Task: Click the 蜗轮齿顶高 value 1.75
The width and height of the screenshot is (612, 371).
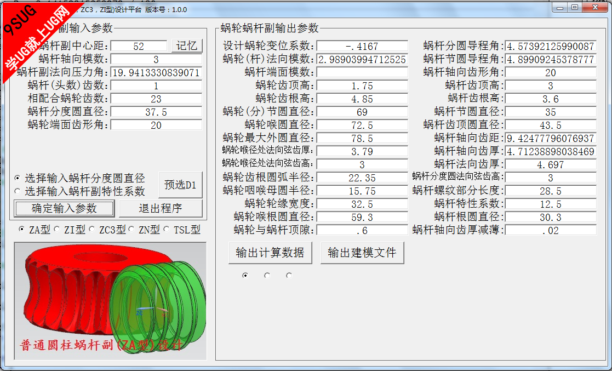Action: point(362,85)
